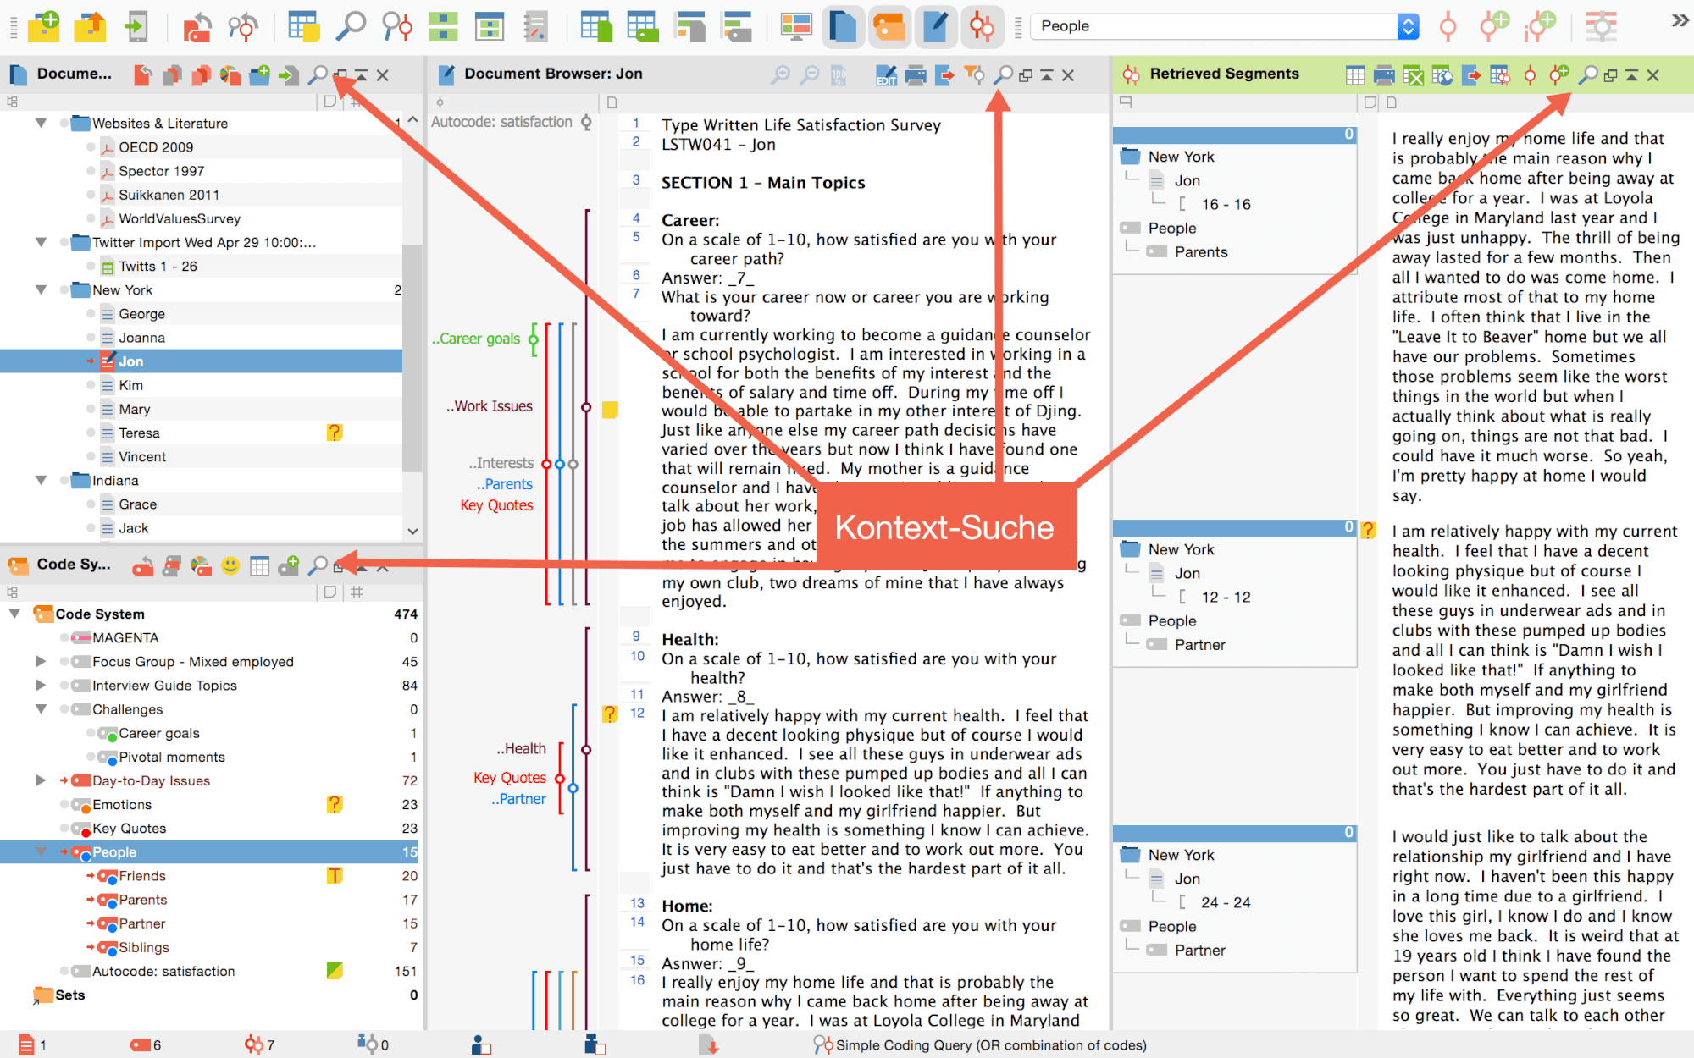Click the 16 - 16 segment source link
This screenshot has width=1694, height=1058.
click(1226, 205)
